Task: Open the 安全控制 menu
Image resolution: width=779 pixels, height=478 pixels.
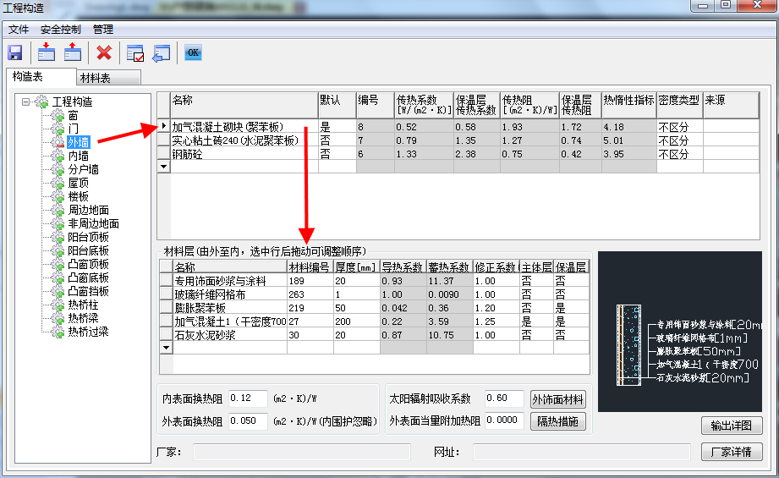Action: tap(61, 30)
